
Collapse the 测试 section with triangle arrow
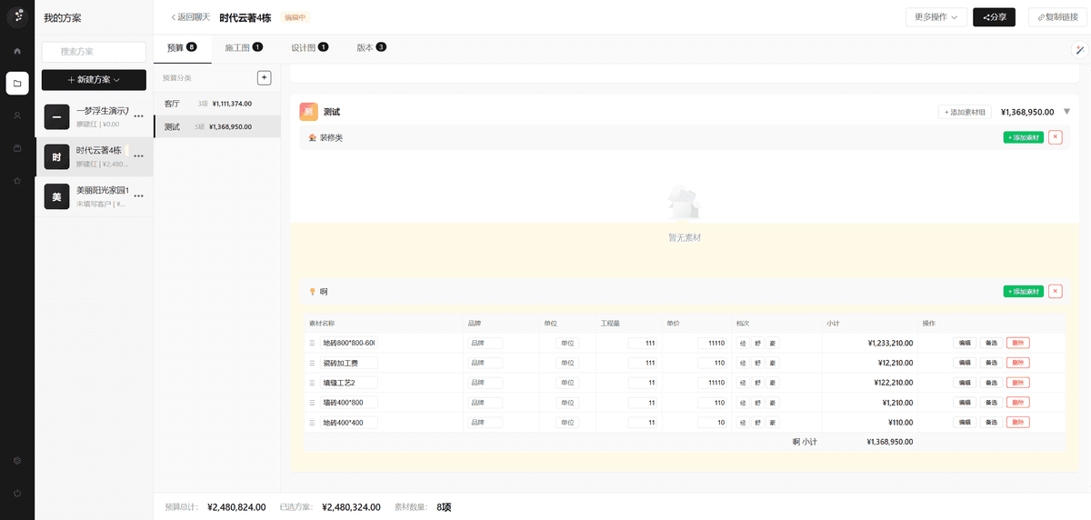click(1066, 112)
